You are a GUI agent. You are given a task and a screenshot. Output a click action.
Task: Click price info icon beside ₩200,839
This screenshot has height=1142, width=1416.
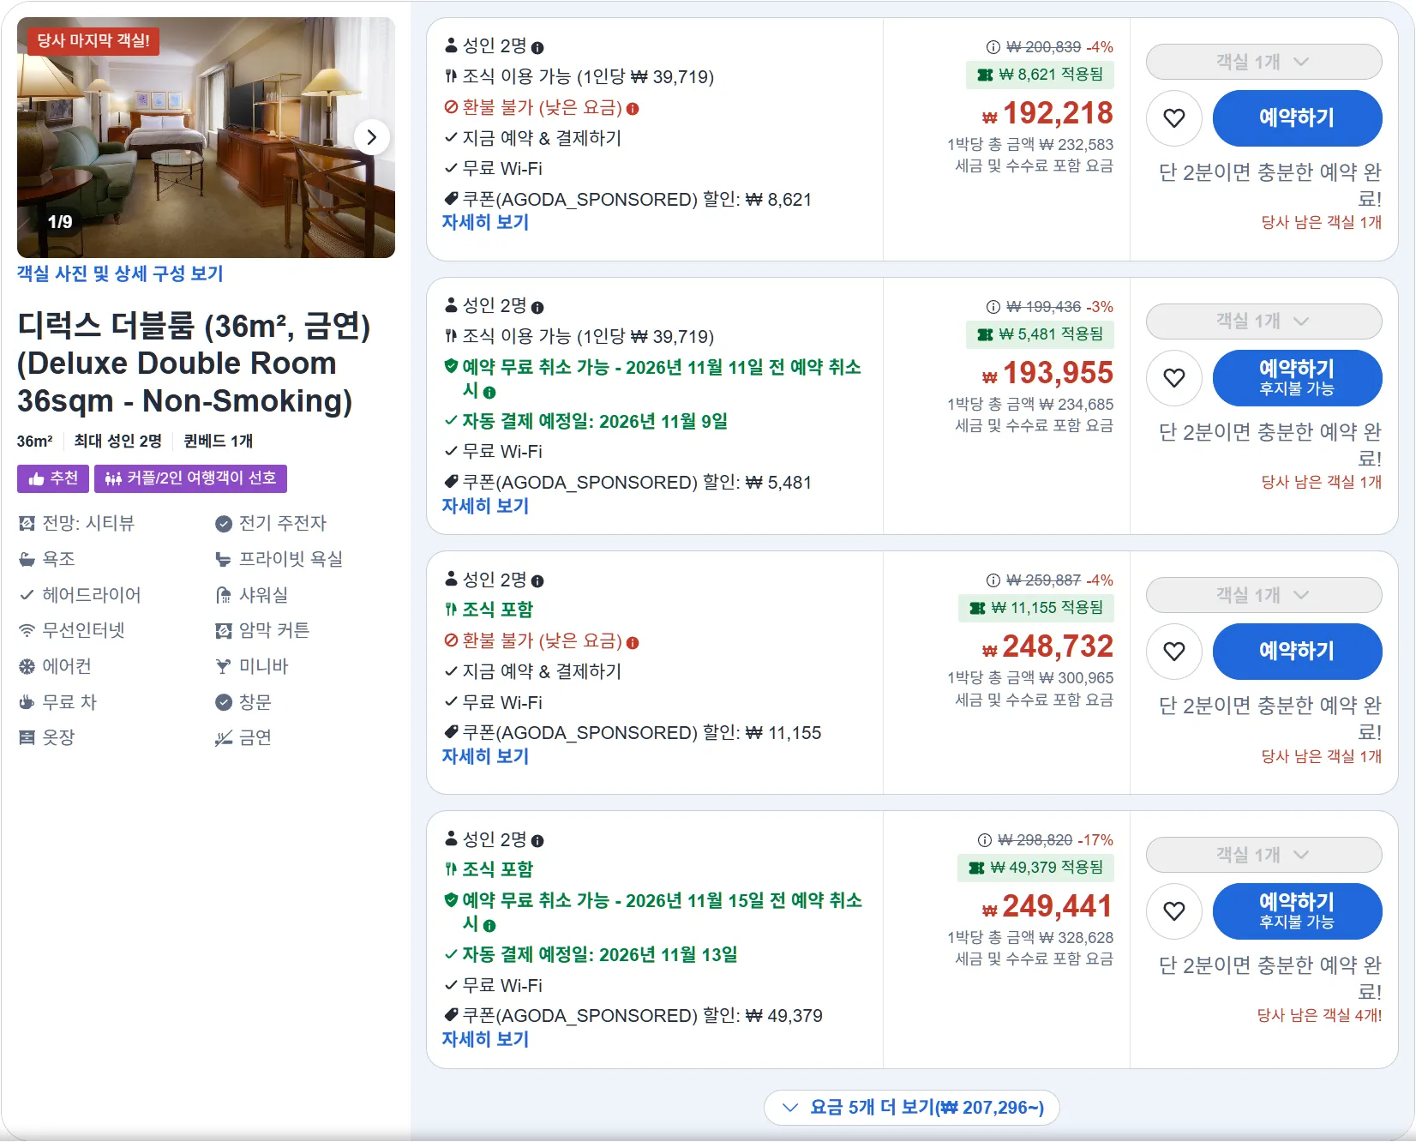[x=993, y=47]
